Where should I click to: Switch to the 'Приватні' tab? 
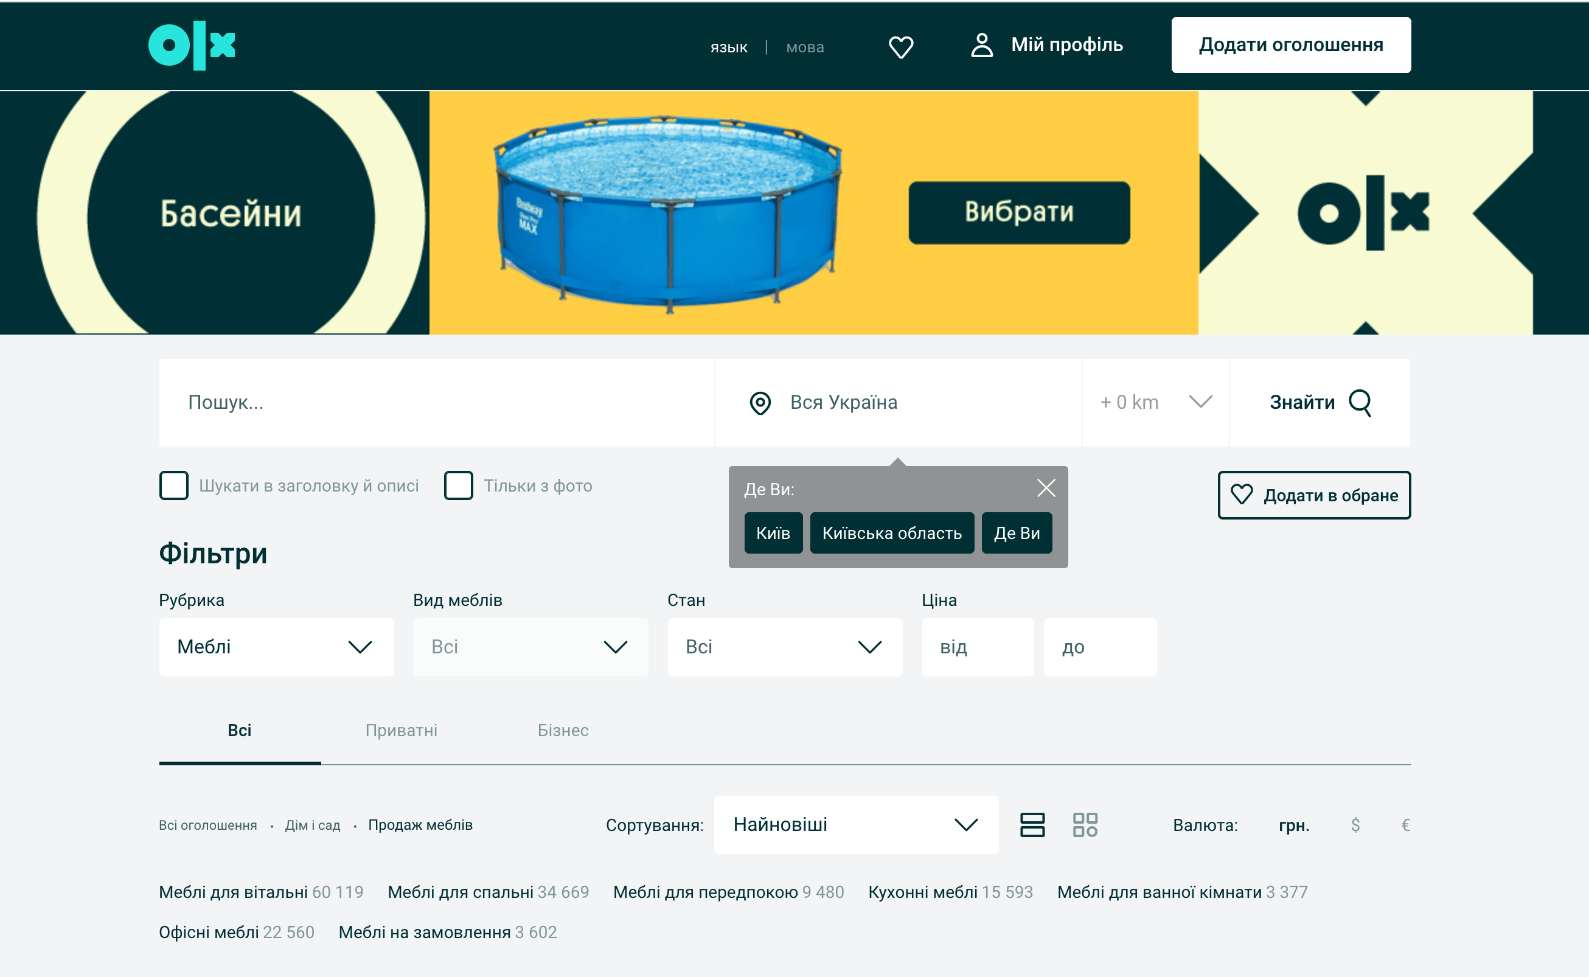tap(402, 730)
